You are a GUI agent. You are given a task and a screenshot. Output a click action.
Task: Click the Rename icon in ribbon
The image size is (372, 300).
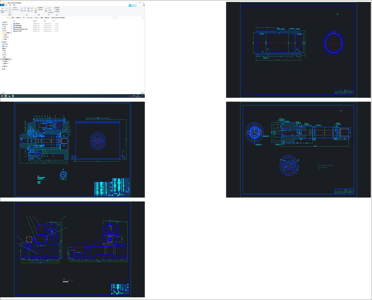(32, 9)
